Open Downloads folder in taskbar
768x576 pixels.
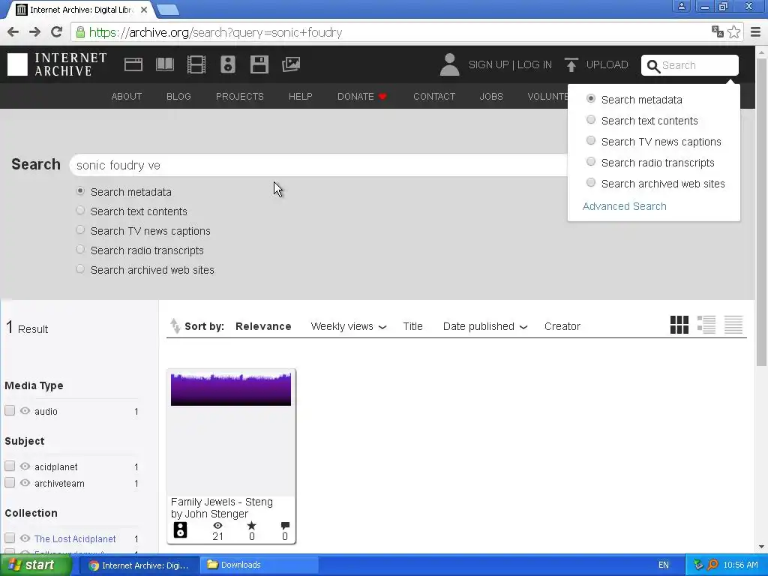(259, 565)
